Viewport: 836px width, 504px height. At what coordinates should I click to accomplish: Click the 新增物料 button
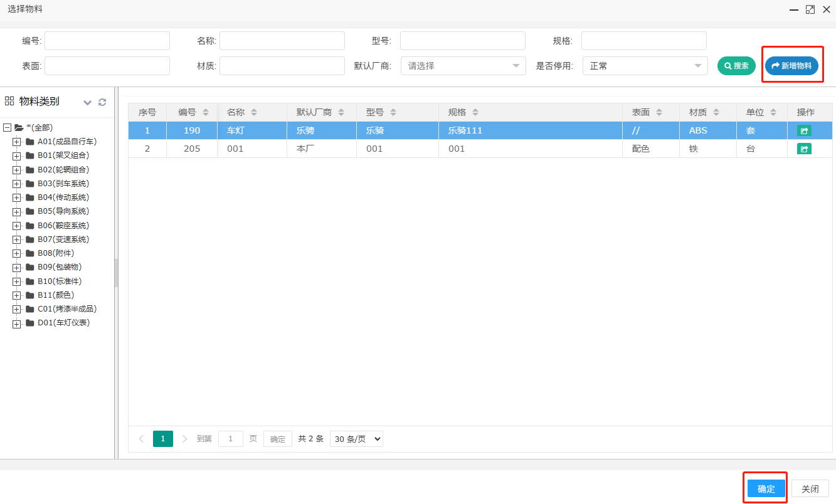pyautogui.click(x=791, y=66)
